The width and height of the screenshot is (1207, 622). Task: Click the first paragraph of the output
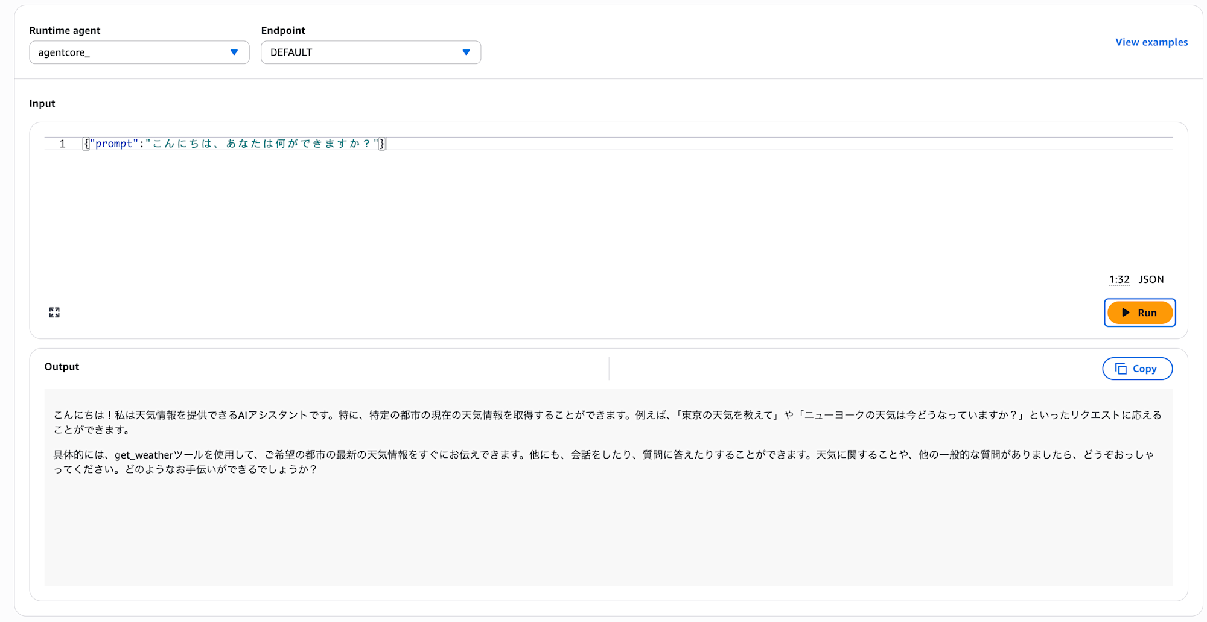click(x=608, y=422)
